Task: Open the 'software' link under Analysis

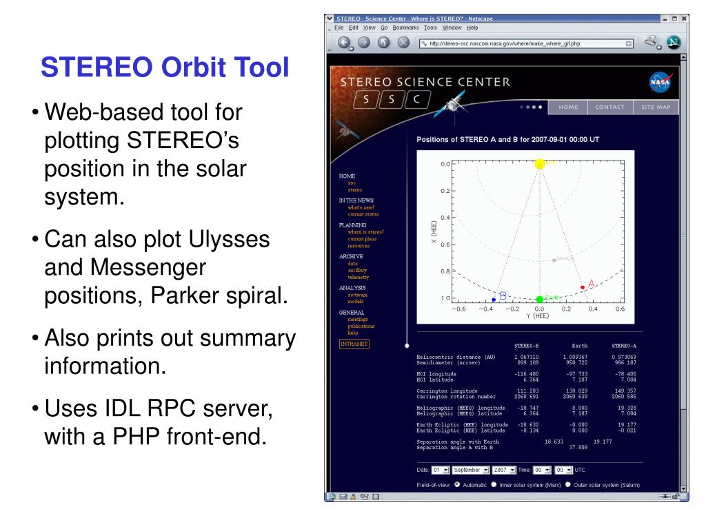Action: click(358, 295)
